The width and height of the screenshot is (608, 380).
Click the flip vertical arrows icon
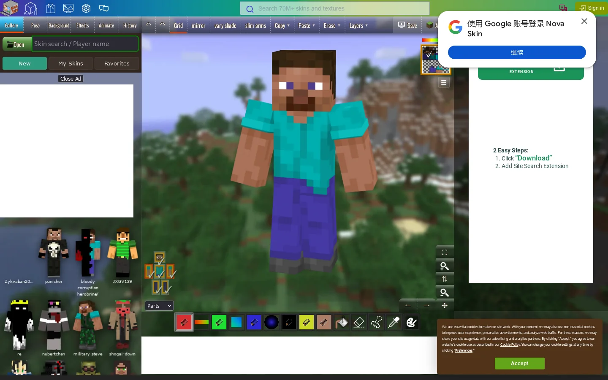pyautogui.click(x=445, y=279)
